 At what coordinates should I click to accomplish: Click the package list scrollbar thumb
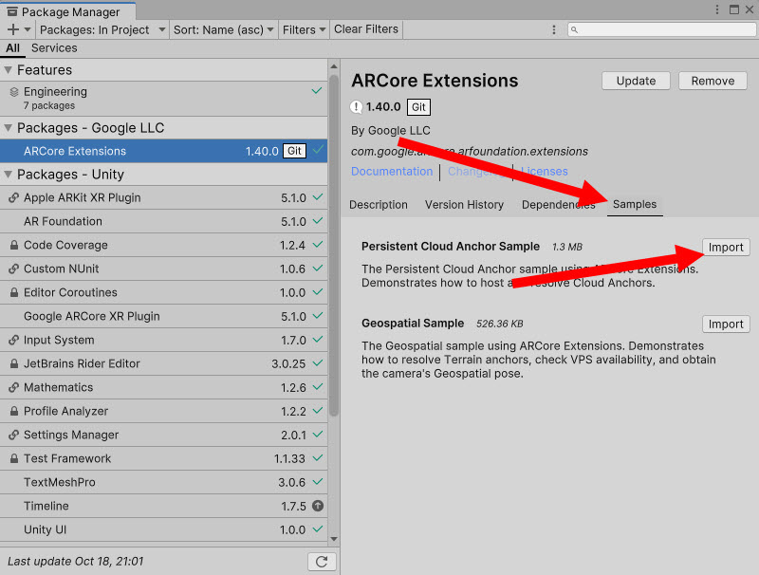[334, 246]
